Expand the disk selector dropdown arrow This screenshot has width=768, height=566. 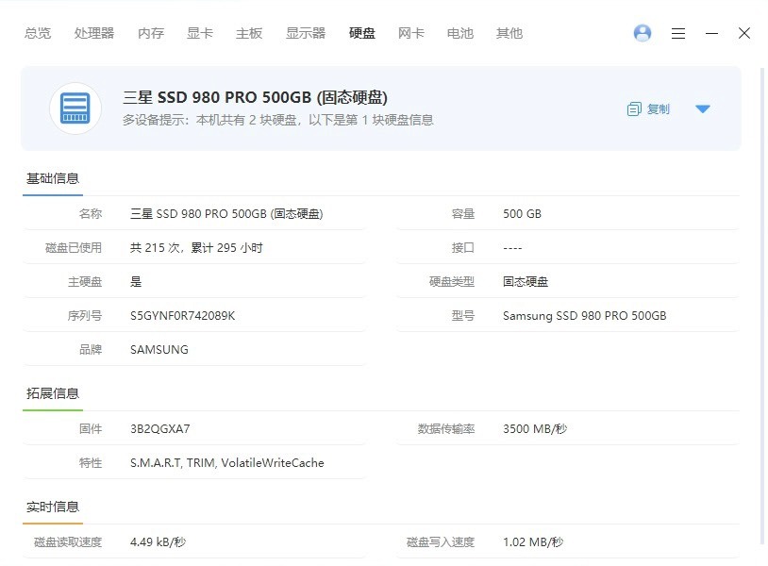tap(703, 108)
